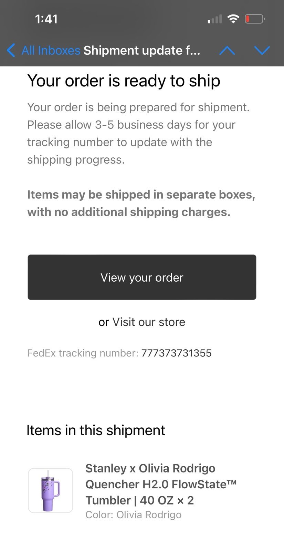This screenshot has height=551, width=284.
Task: Open next message with down arrow
Action: coord(262,51)
